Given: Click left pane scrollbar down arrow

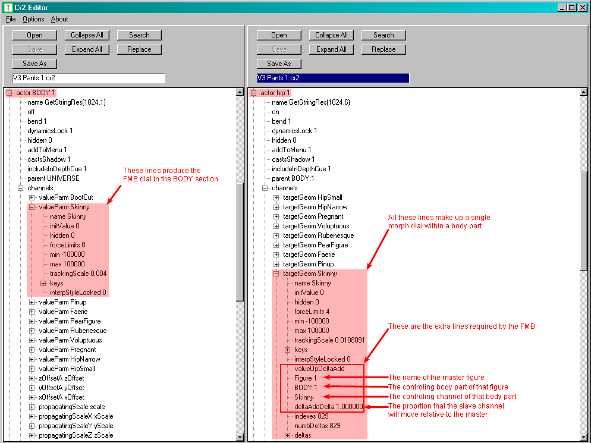Looking at the screenshot, I should click(240, 437).
